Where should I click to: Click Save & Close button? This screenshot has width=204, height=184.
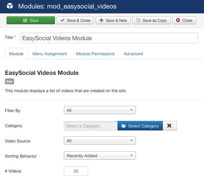coord(75,20)
